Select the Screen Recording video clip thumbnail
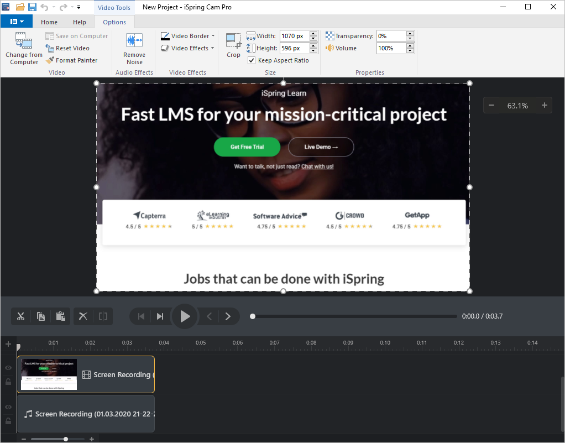The width and height of the screenshot is (565, 443). [x=49, y=374]
